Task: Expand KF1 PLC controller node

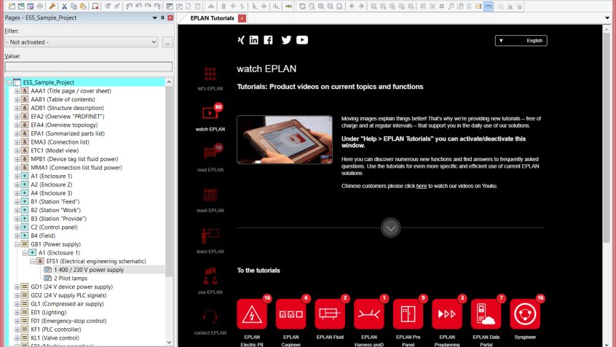Action: (x=17, y=330)
